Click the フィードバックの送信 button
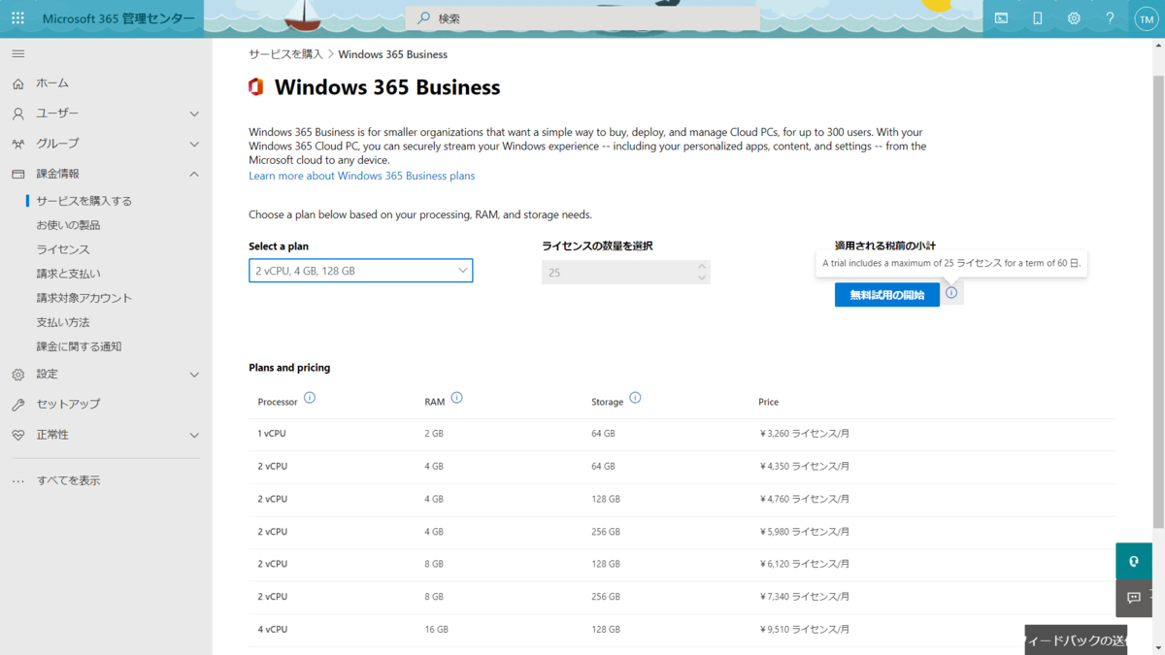The width and height of the screenshot is (1165, 655). pyautogui.click(x=1076, y=640)
